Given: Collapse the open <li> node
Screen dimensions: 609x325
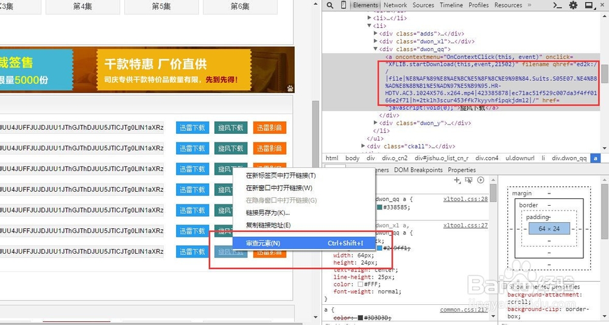Looking at the screenshot, I should click(x=369, y=26).
